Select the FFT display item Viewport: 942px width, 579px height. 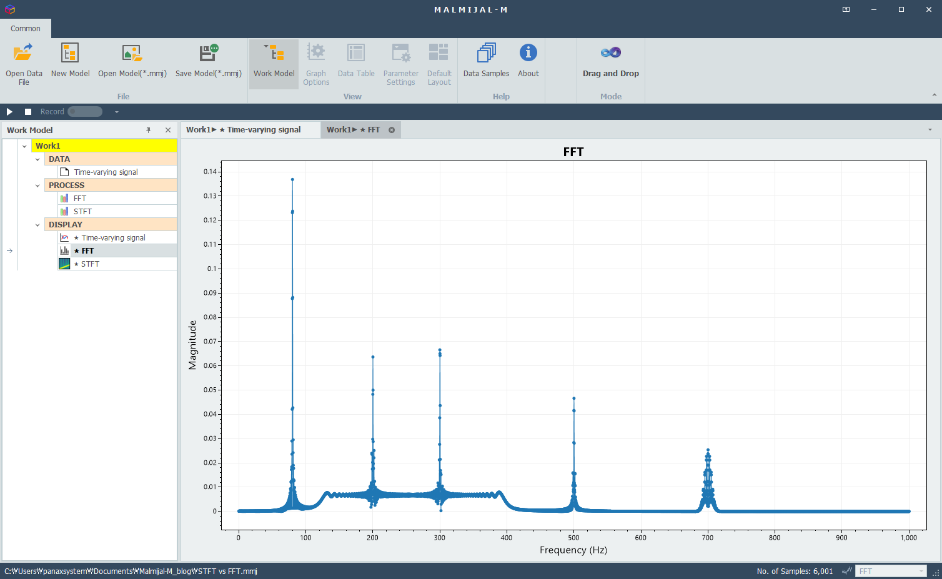pos(117,251)
